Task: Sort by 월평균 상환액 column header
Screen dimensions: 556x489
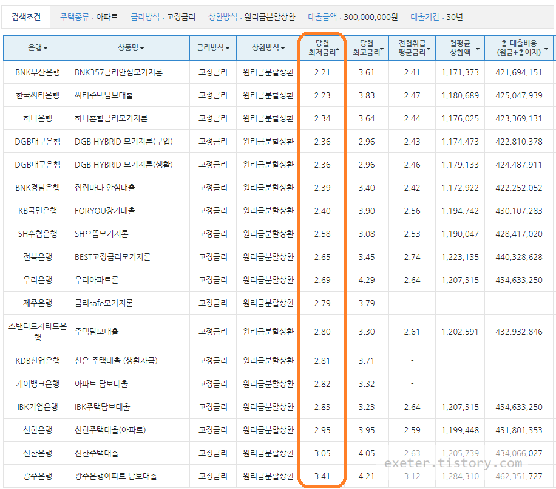Action: click(x=460, y=48)
